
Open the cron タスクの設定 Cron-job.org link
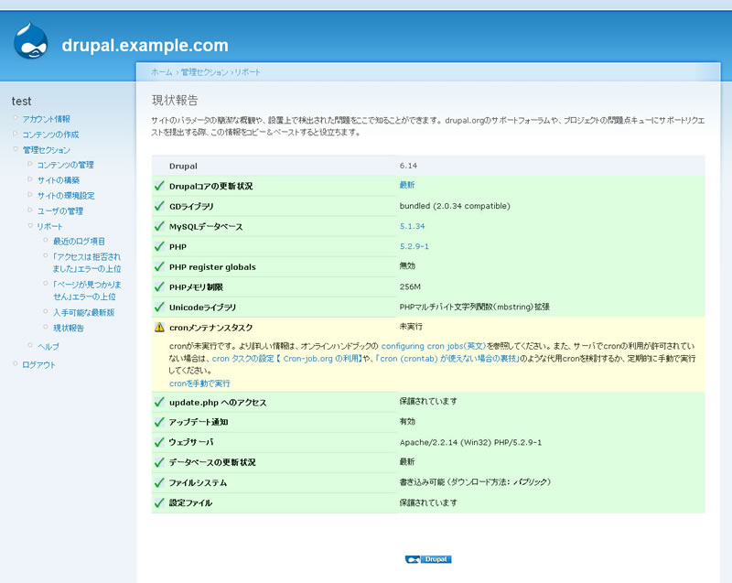pos(287,359)
